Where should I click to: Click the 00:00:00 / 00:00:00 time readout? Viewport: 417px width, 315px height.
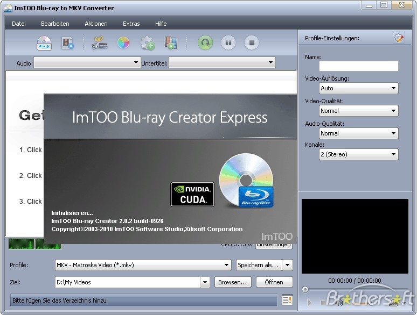[355, 281]
